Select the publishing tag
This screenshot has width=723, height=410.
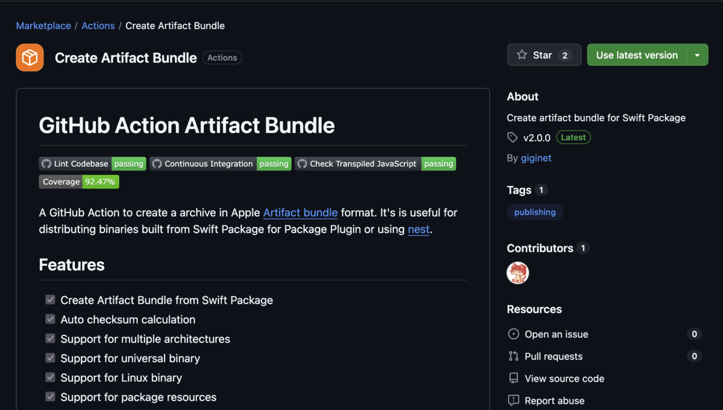click(x=535, y=212)
